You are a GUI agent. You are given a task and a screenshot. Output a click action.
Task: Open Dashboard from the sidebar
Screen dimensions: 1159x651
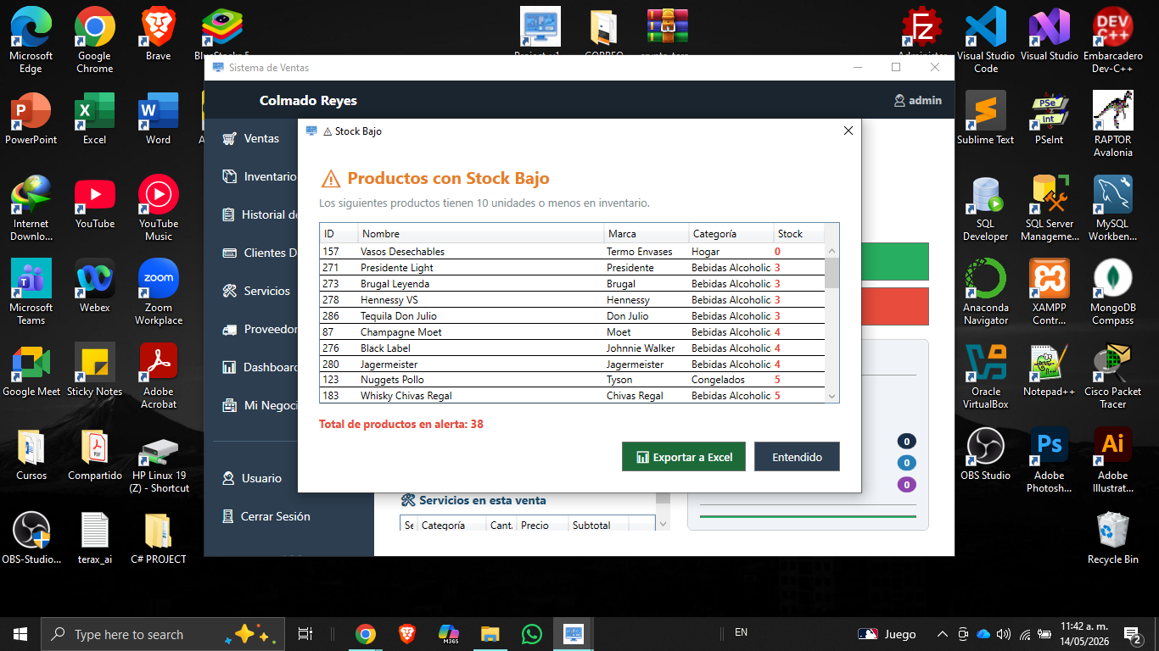coord(260,367)
